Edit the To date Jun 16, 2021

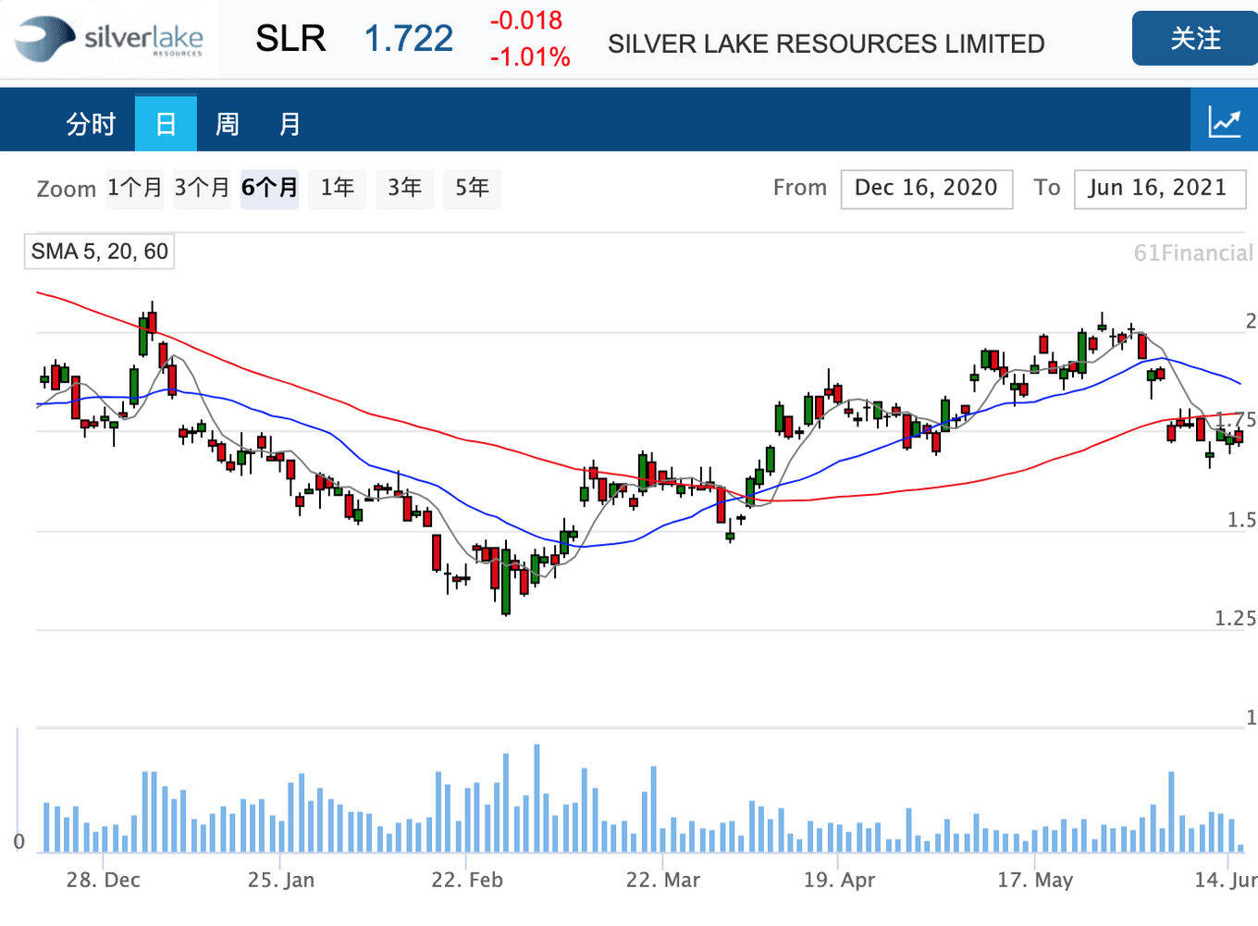[x=1159, y=189]
